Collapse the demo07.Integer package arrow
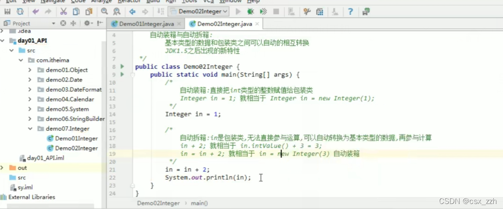Screen dimensions: 503x209 coord(30,129)
